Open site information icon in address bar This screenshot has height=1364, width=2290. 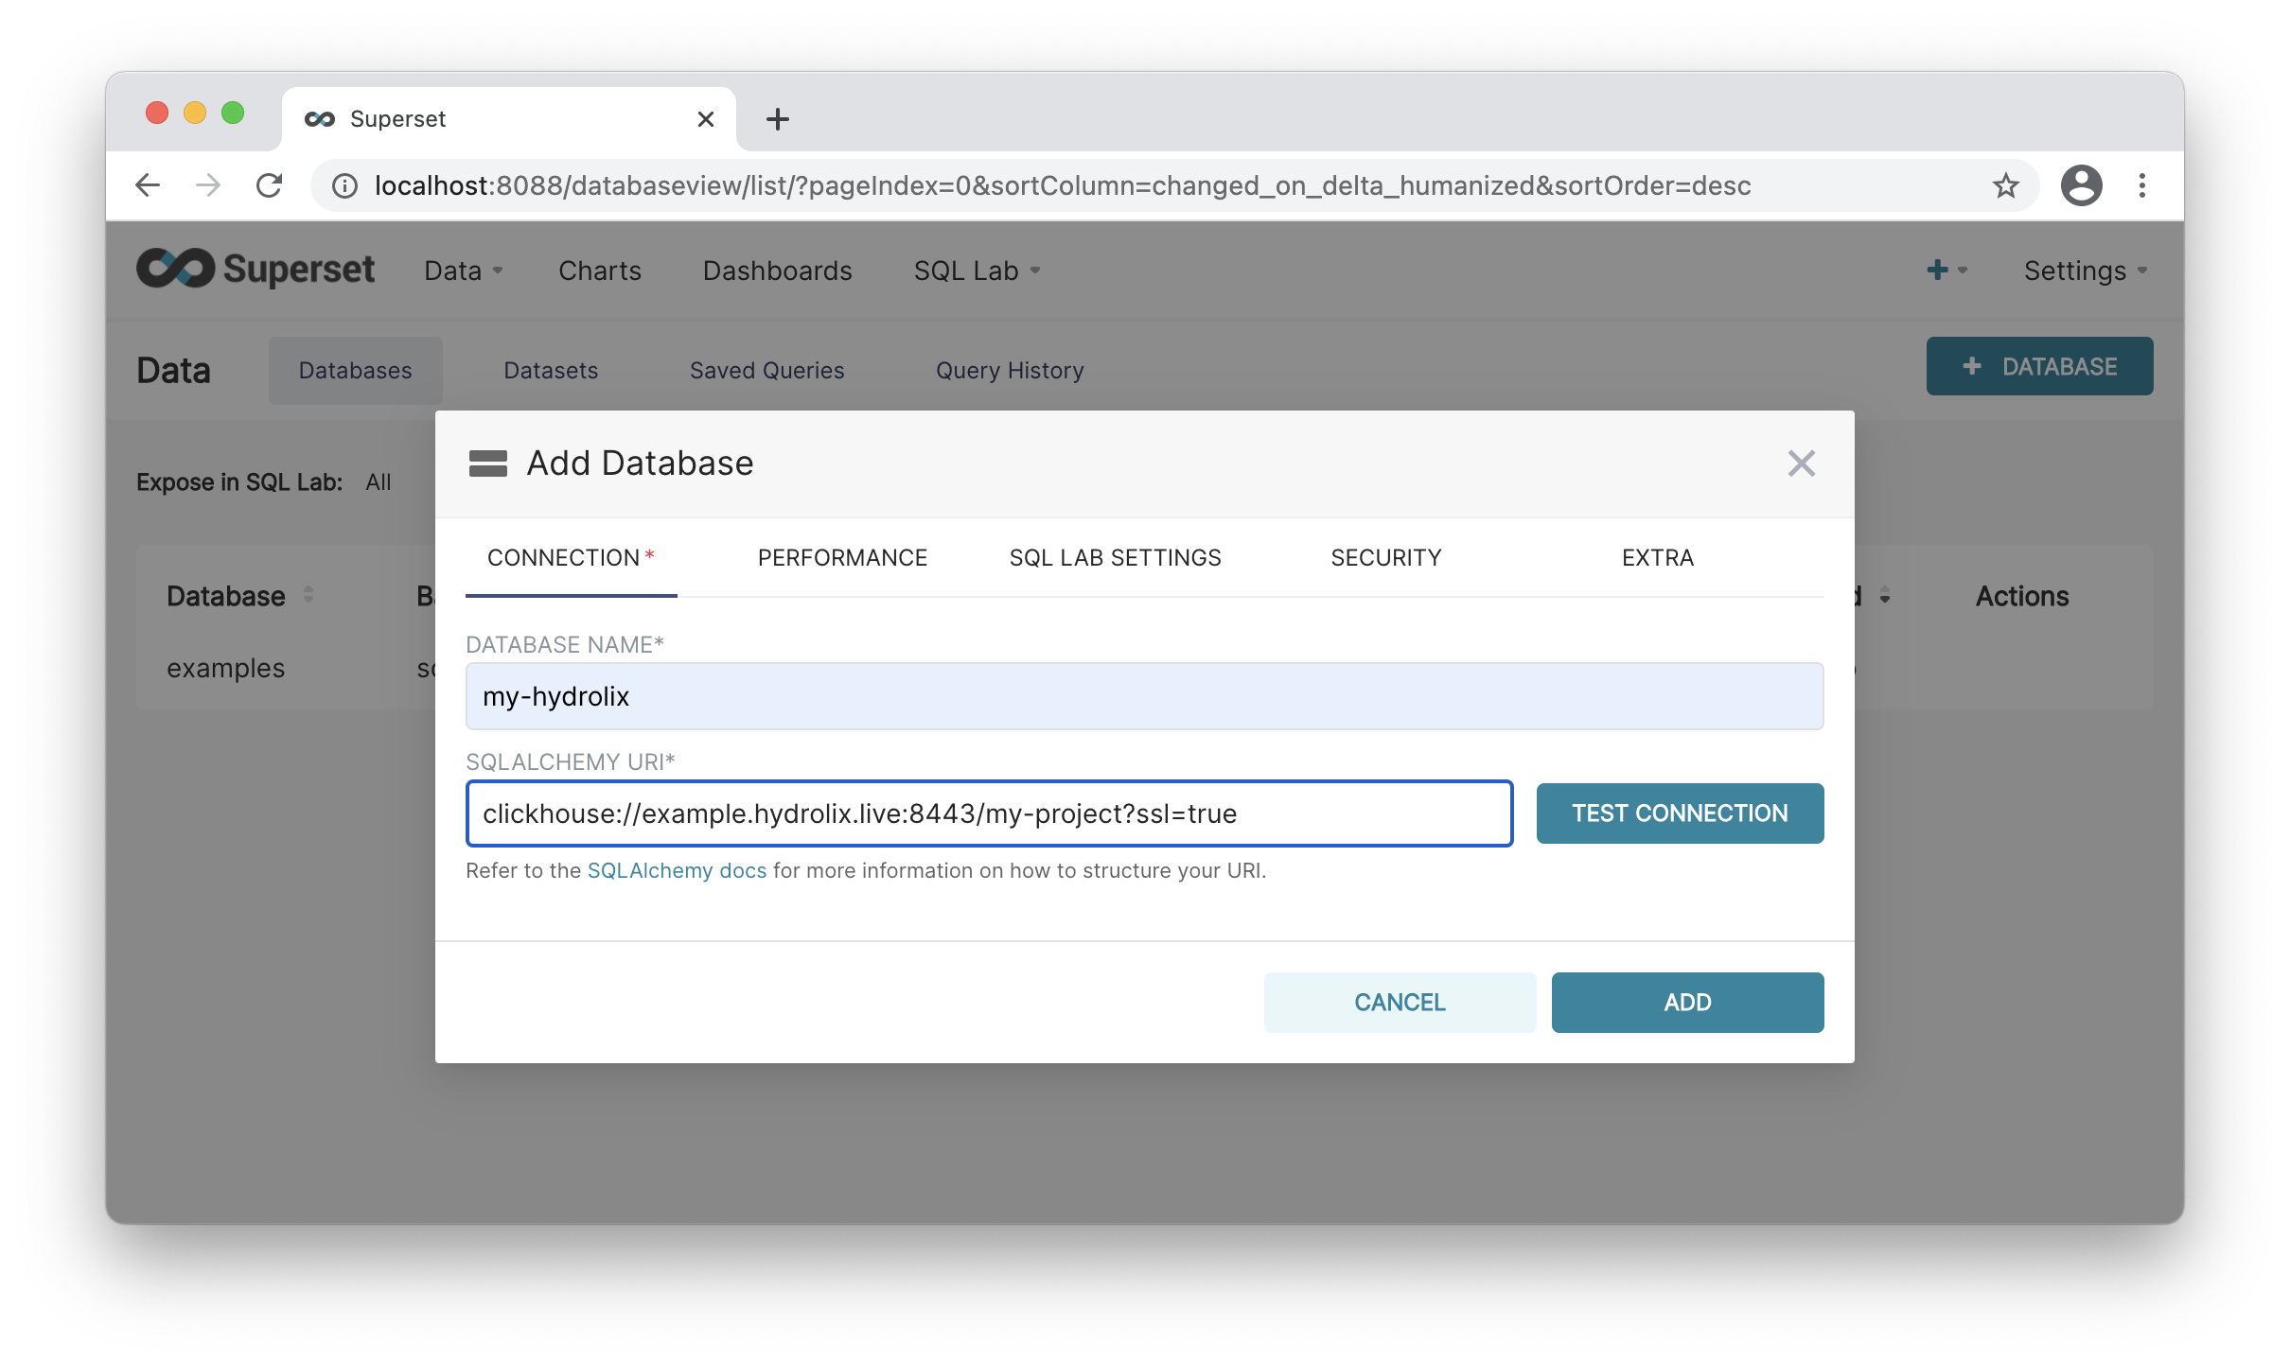tap(345, 186)
